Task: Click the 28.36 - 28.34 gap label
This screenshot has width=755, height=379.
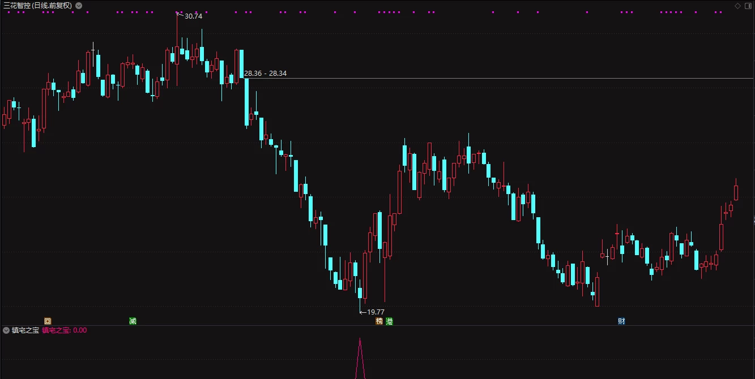Action: 265,74
